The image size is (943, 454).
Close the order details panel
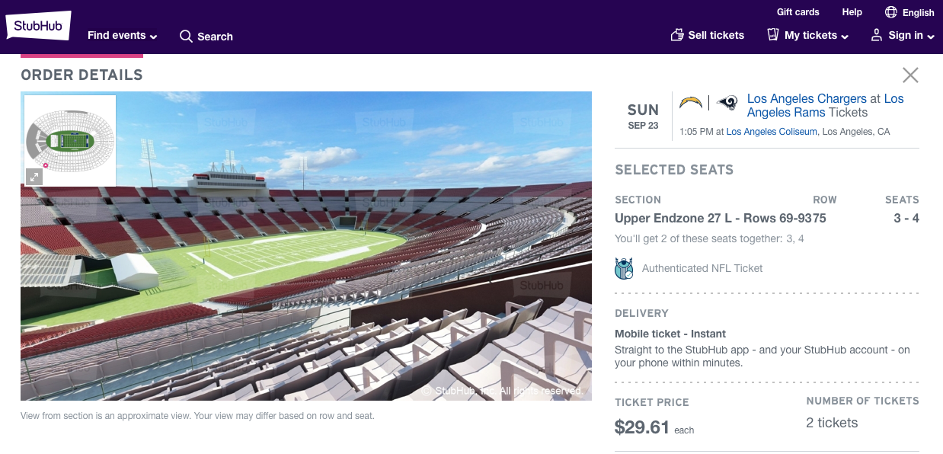[910, 75]
